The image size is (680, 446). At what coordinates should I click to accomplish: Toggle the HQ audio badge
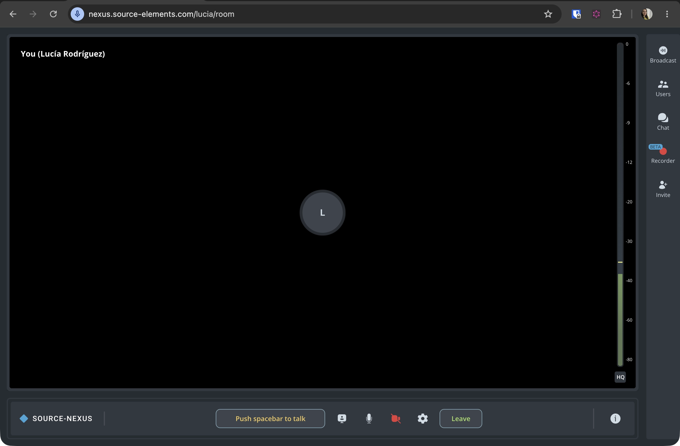(x=620, y=377)
